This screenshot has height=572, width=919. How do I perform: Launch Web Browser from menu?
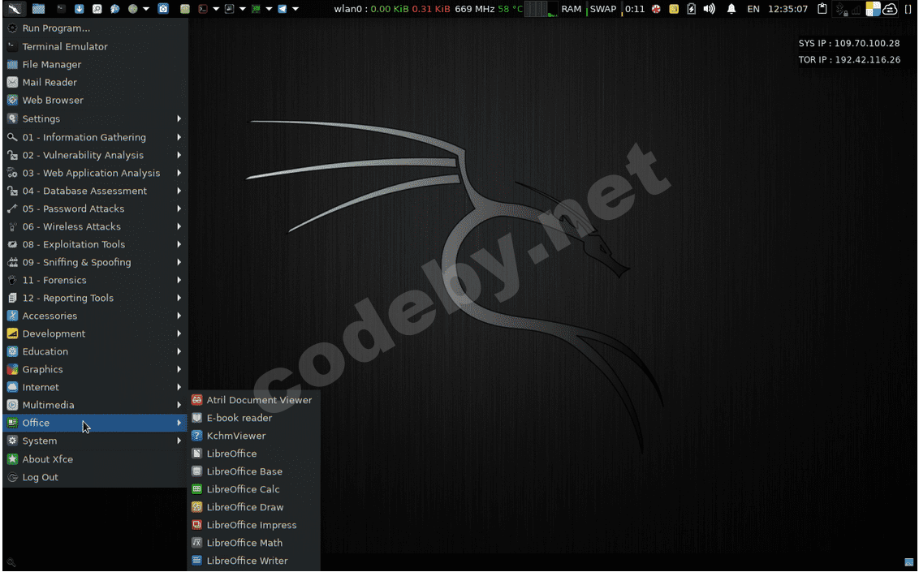tap(94, 100)
